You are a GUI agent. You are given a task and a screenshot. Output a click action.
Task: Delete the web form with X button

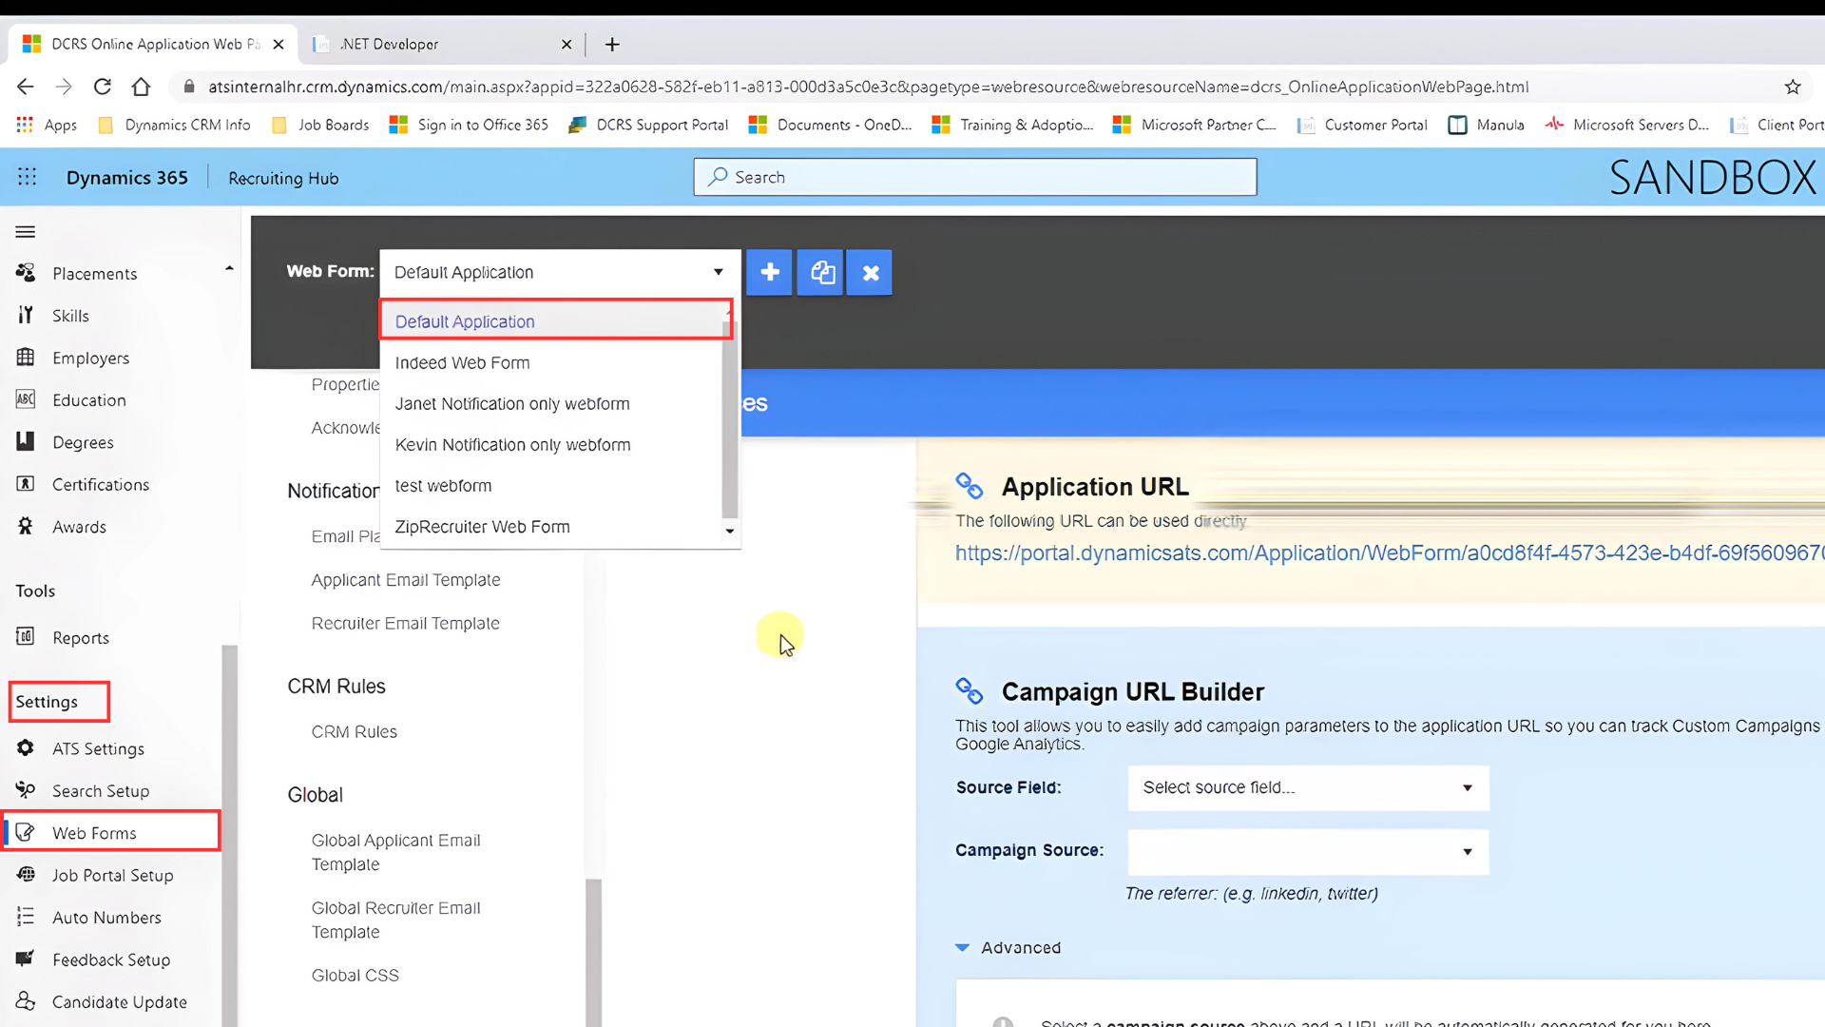870,273
